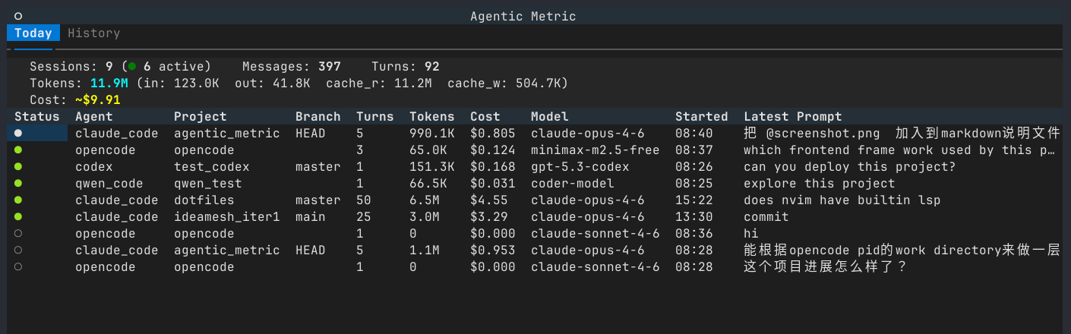Click the green status dot for the qwen_code session
This screenshot has width=1071, height=334.
[x=18, y=183]
